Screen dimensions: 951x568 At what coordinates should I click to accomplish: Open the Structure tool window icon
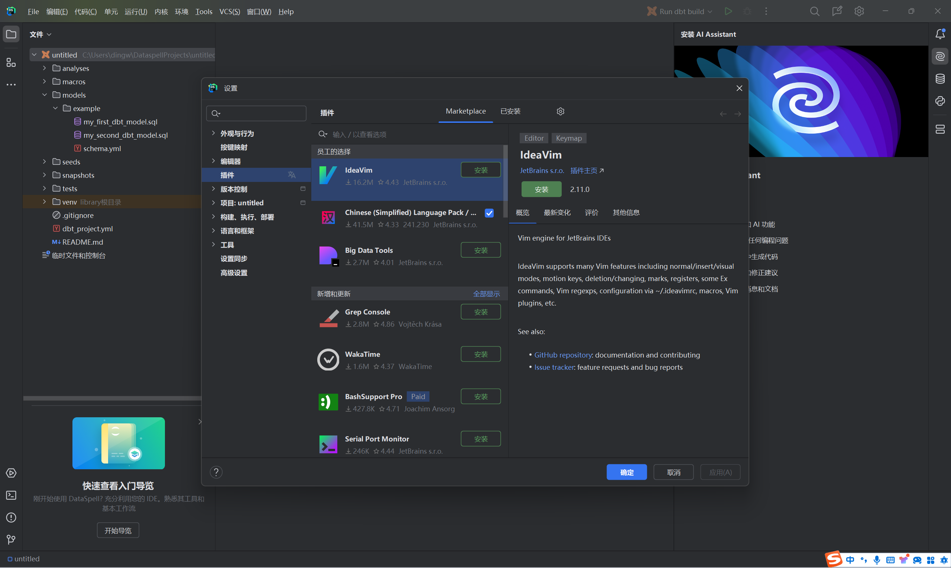tap(11, 62)
